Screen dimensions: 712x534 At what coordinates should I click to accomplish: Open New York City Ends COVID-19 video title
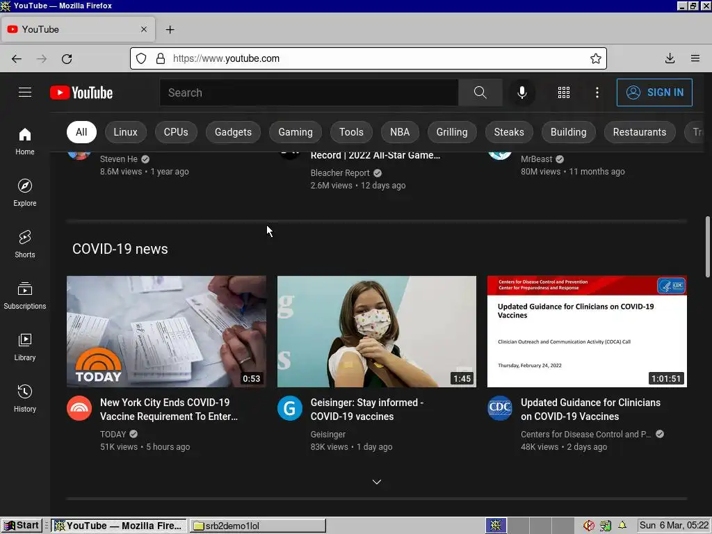[x=168, y=409]
